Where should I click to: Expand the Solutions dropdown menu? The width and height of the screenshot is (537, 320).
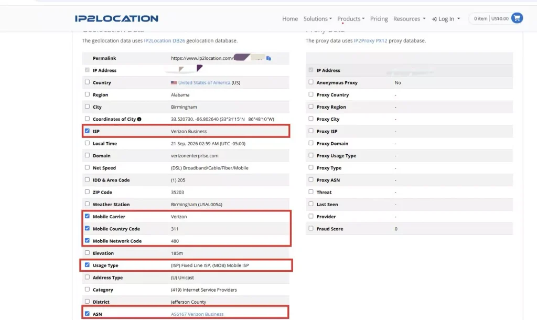(317, 19)
